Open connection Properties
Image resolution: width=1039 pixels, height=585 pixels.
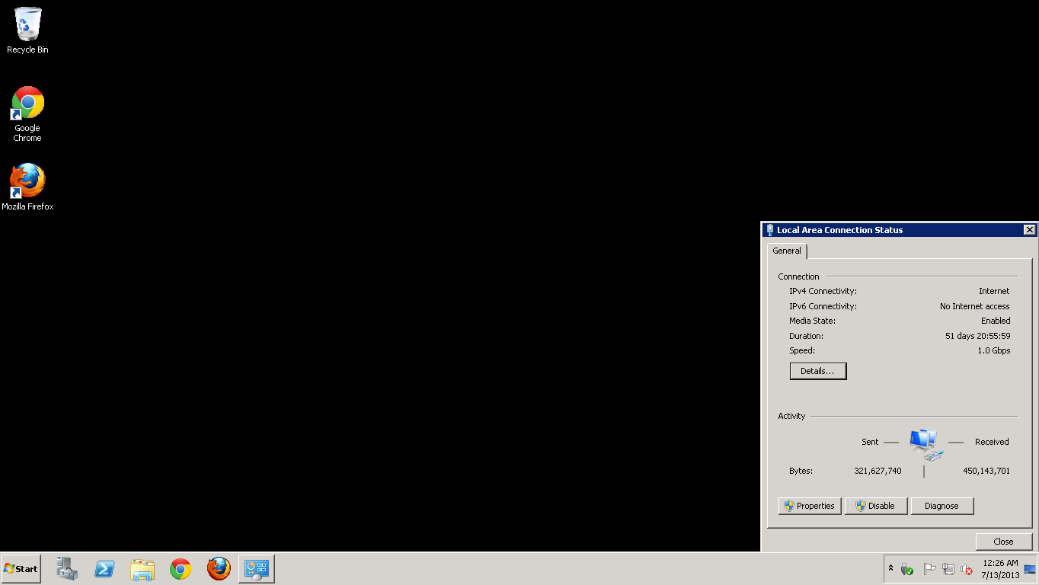pos(809,506)
